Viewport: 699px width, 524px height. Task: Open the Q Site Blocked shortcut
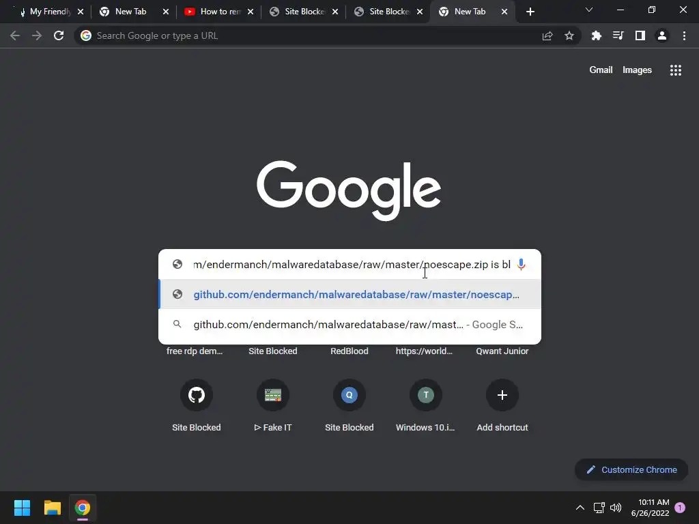pyautogui.click(x=349, y=405)
